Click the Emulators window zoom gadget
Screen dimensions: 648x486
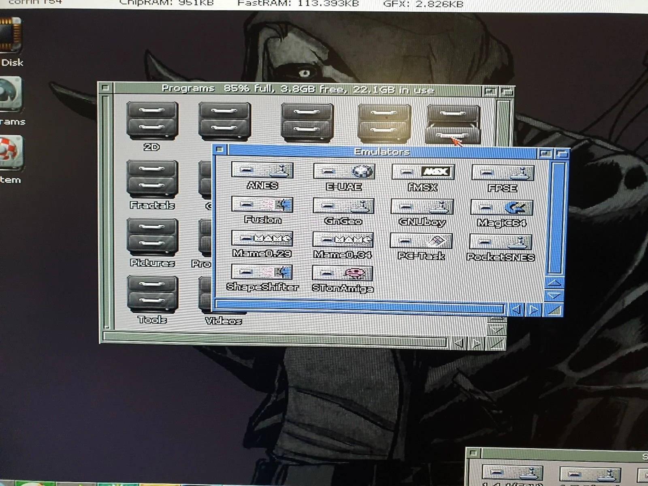coord(545,153)
